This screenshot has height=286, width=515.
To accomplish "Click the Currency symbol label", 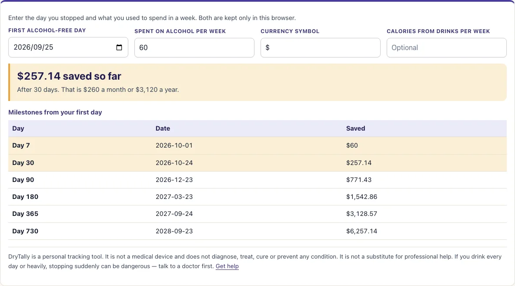I will [290, 31].
